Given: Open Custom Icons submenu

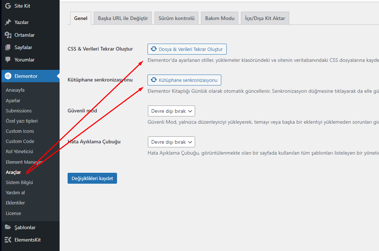Looking at the screenshot, I should coord(20,131).
